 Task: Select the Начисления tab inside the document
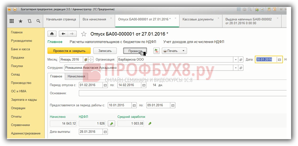76,76
